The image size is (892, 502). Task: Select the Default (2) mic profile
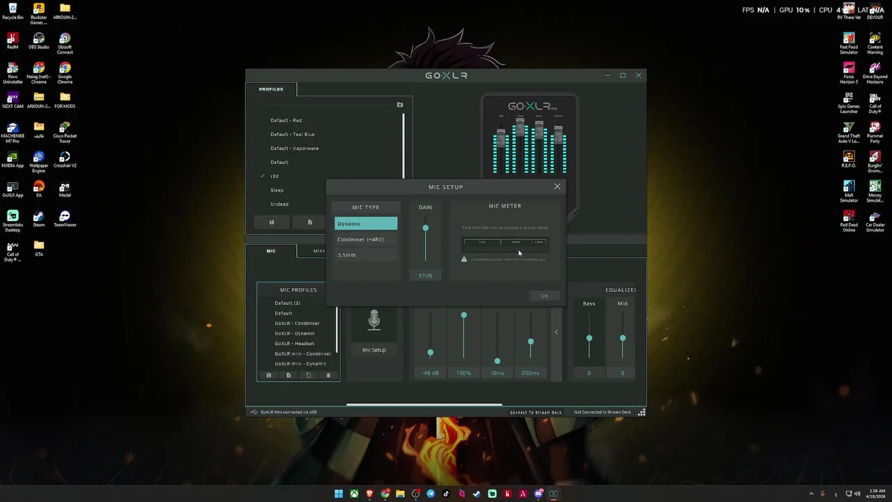click(287, 303)
